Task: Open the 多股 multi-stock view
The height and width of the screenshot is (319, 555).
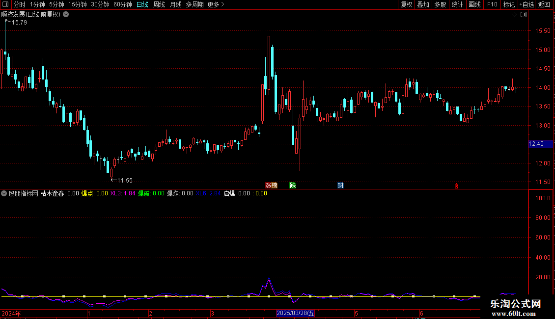Action: coord(440,4)
